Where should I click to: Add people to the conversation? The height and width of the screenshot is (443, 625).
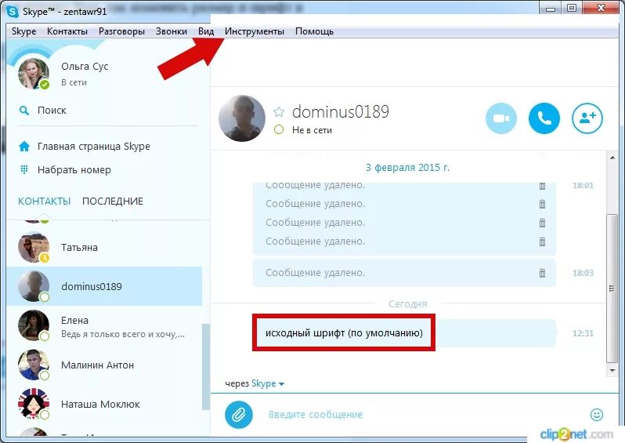click(587, 118)
